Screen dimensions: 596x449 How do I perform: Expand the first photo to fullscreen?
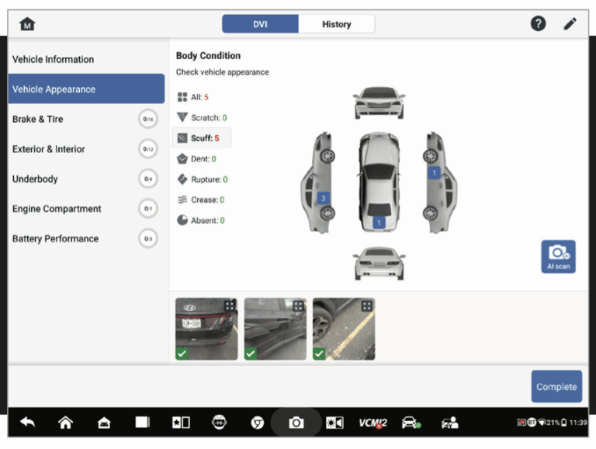[x=230, y=305]
